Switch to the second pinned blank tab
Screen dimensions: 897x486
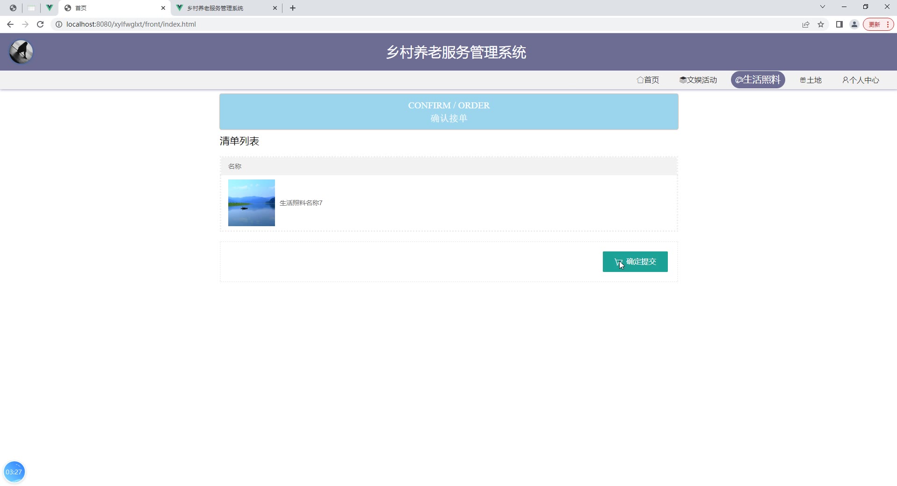[x=31, y=8]
